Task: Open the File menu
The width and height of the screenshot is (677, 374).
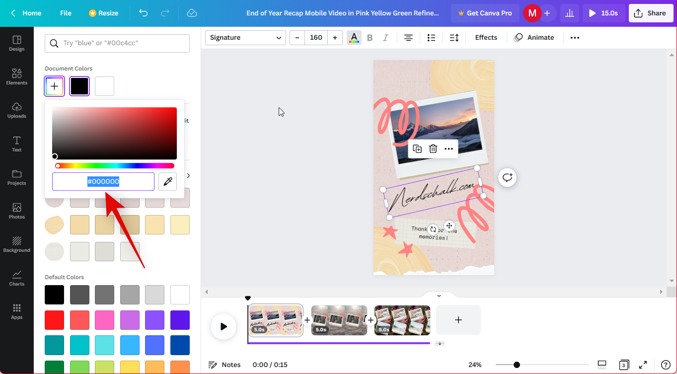Action: point(66,13)
